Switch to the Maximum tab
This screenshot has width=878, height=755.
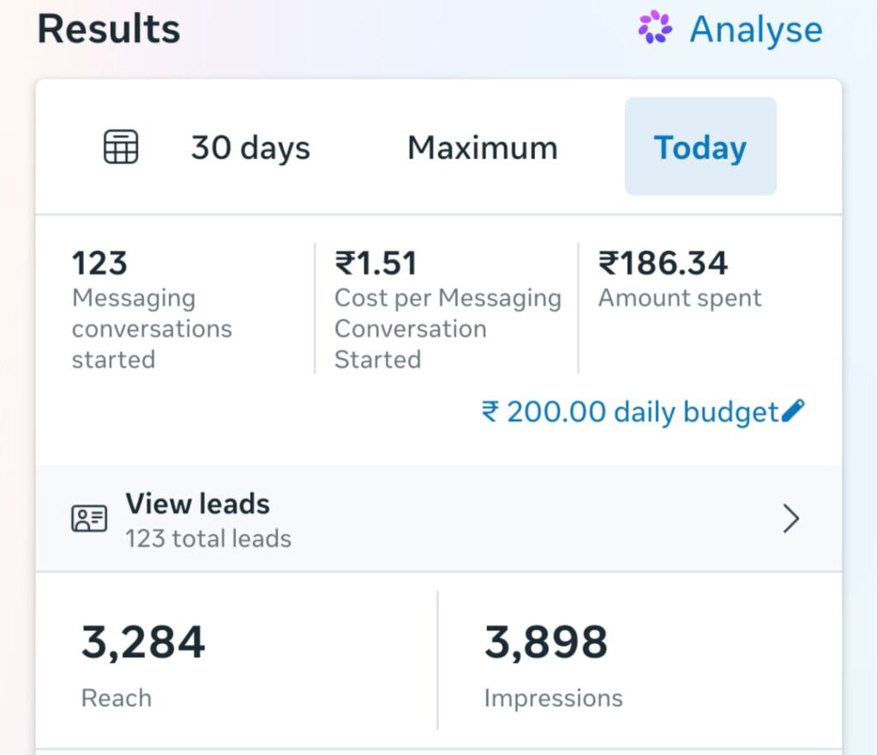[483, 148]
